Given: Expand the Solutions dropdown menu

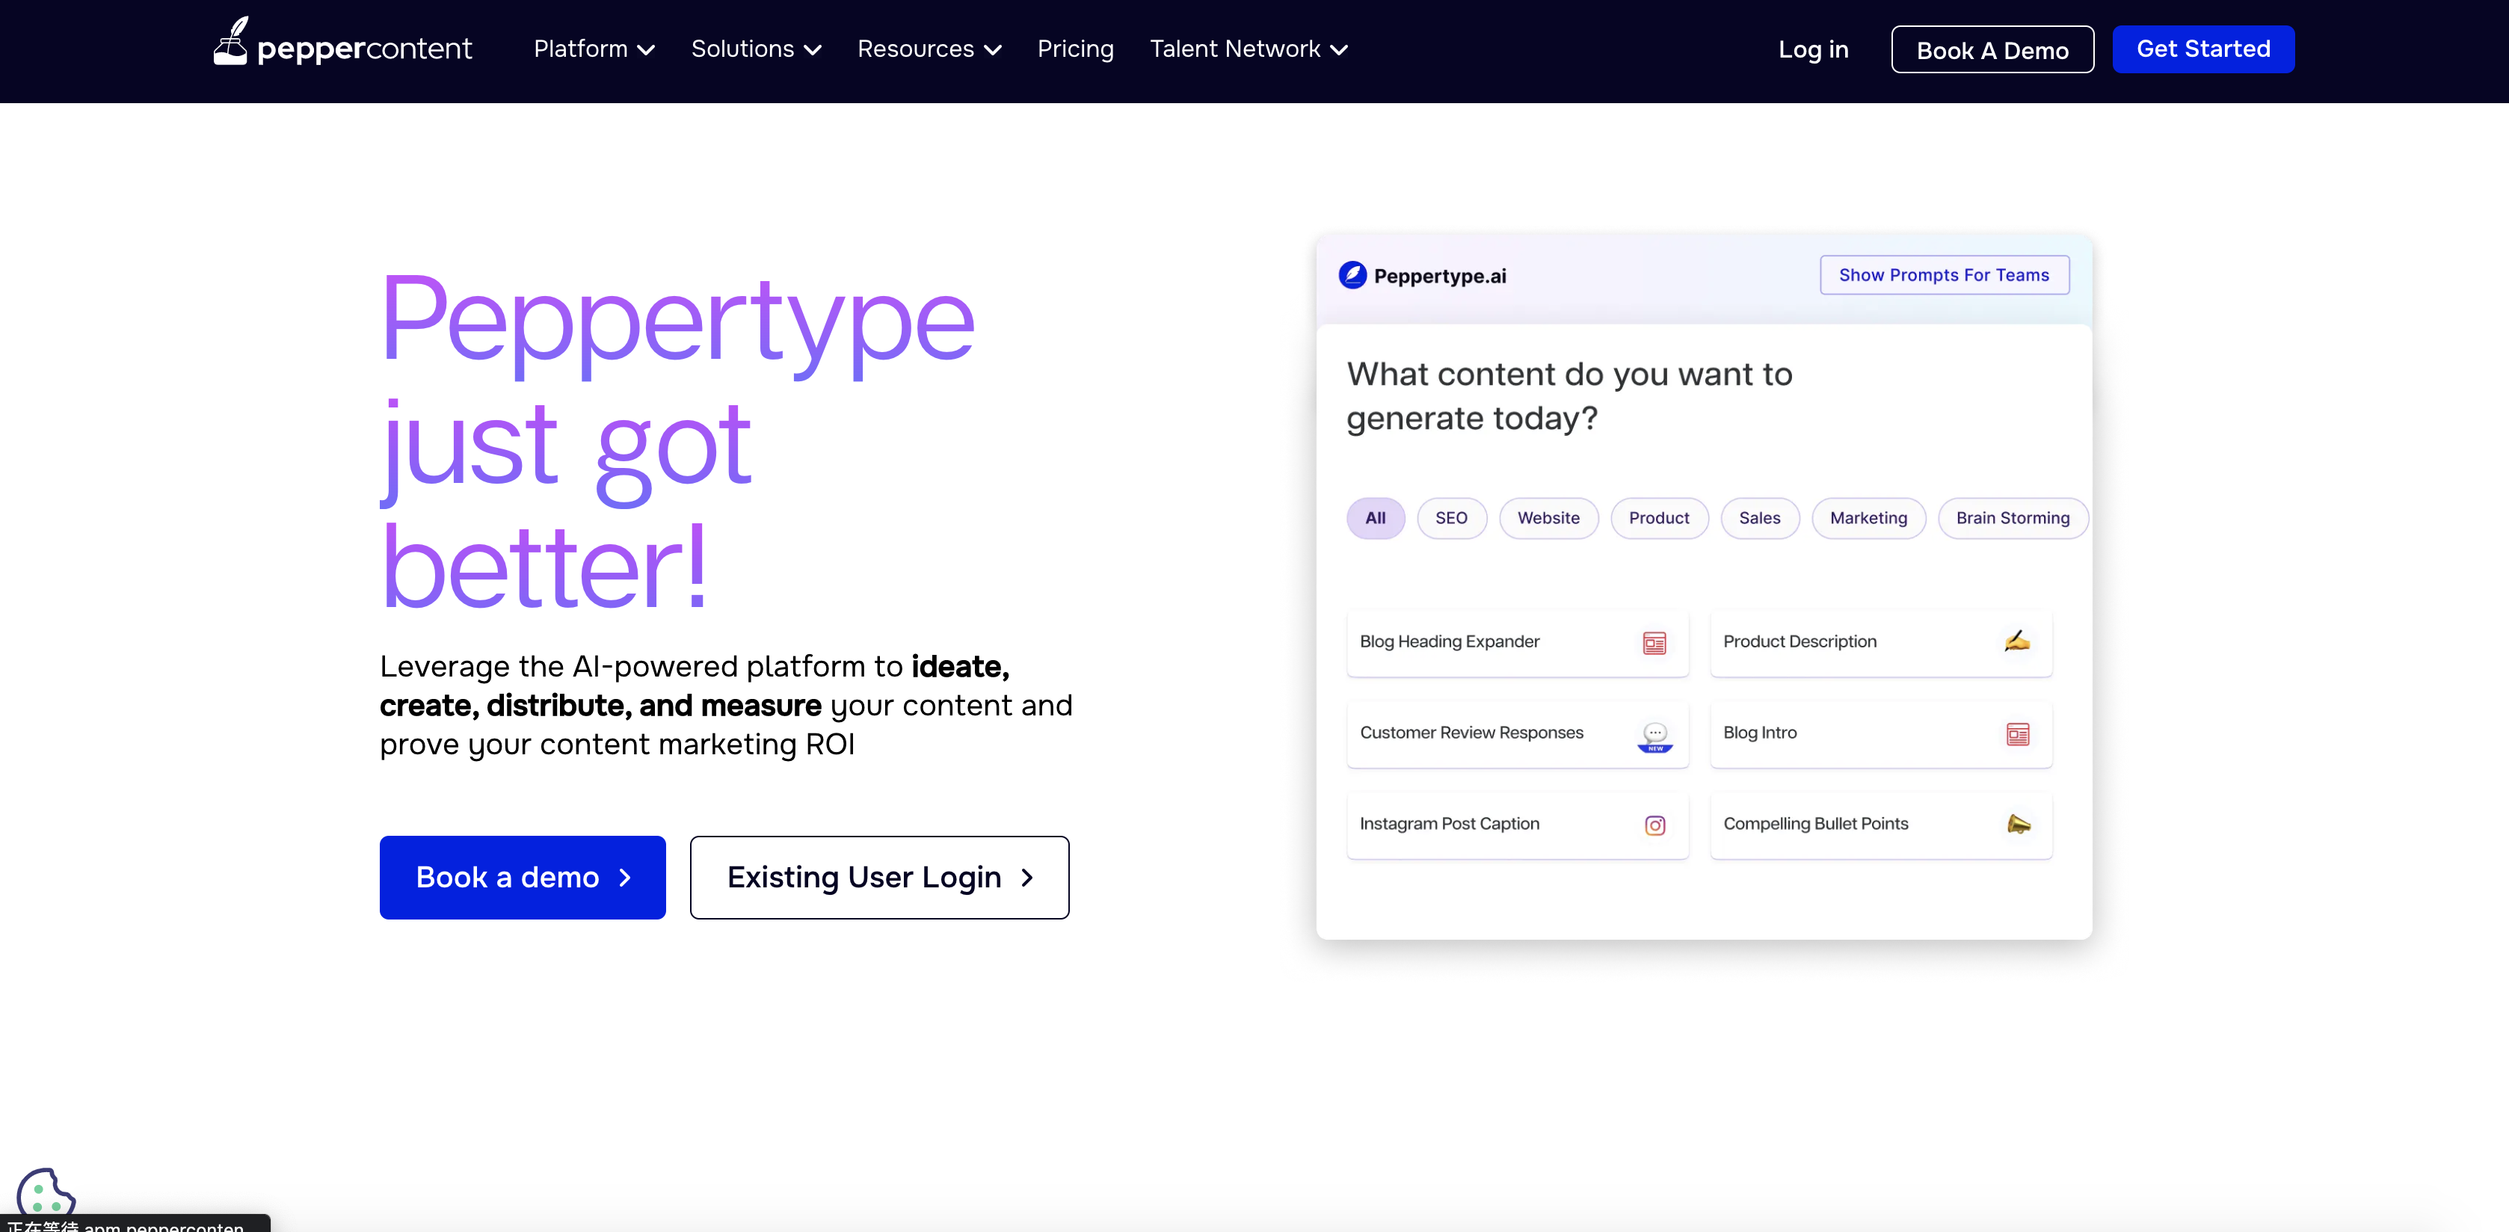Looking at the screenshot, I should pos(755,49).
